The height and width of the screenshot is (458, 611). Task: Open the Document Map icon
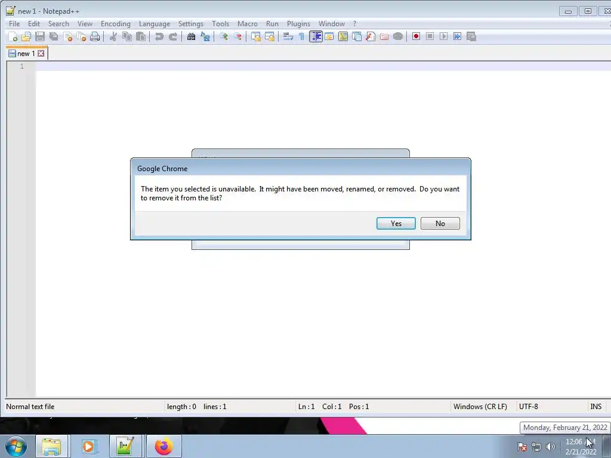[343, 36]
